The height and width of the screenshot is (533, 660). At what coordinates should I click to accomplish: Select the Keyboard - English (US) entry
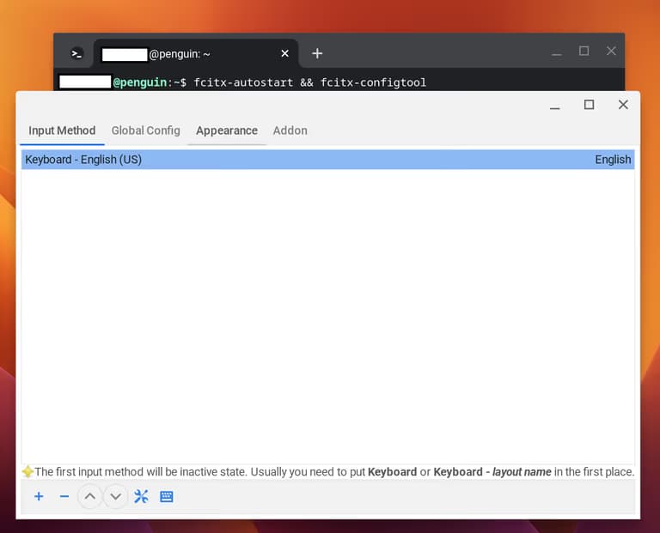[x=327, y=160]
